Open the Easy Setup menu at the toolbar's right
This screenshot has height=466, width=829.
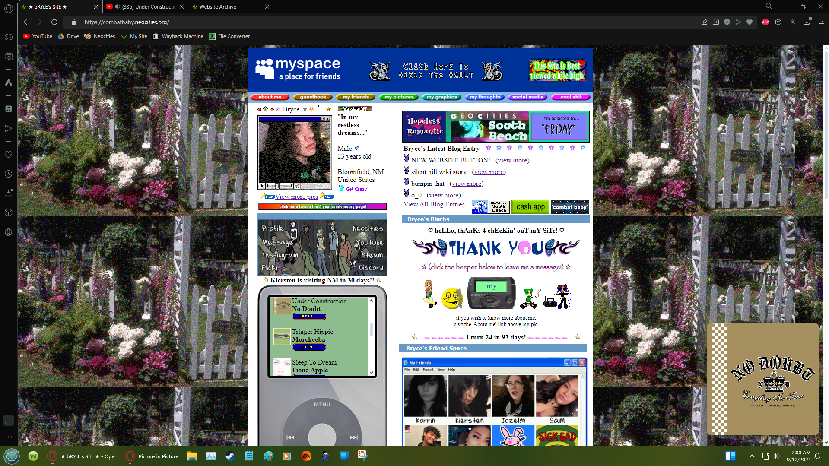point(821,22)
